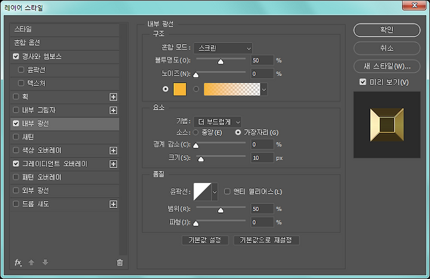Click the 크기 slider handle

click(201, 159)
